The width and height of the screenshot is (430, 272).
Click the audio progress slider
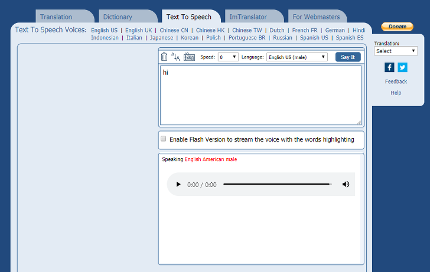pos(278,184)
